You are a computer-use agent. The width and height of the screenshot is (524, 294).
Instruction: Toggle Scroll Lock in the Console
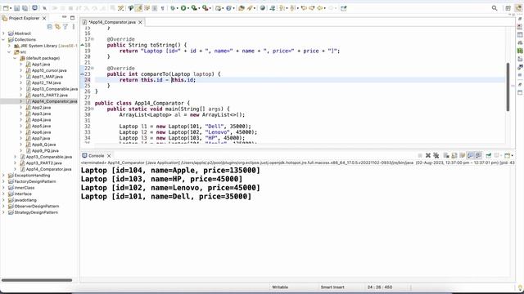tap(454, 156)
